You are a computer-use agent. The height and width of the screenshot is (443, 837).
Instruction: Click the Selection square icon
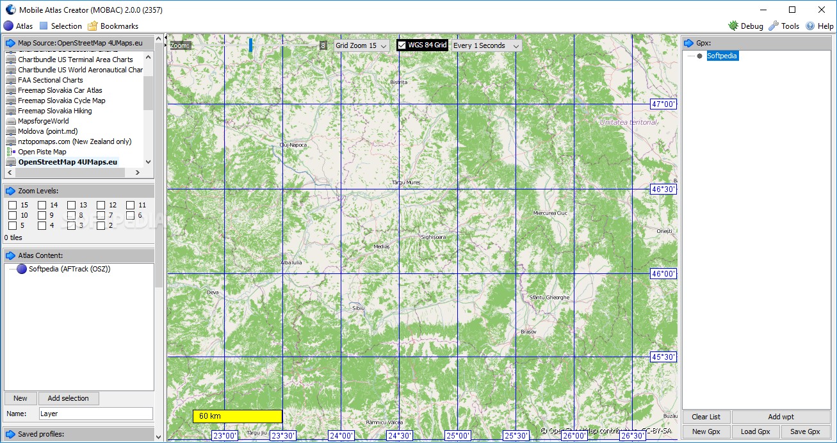click(44, 26)
